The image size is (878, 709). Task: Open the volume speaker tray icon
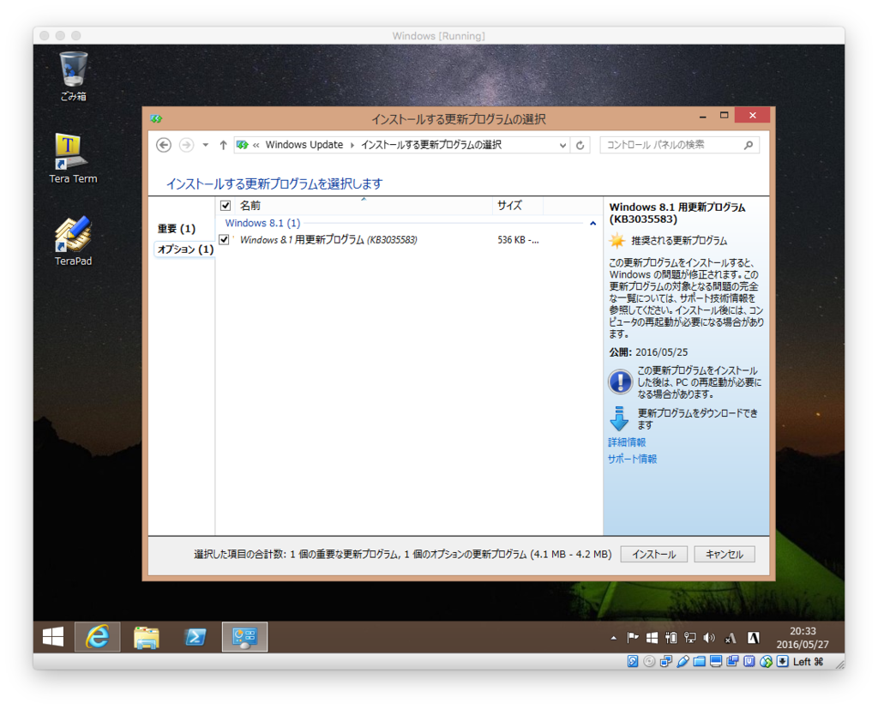(709, 637)
